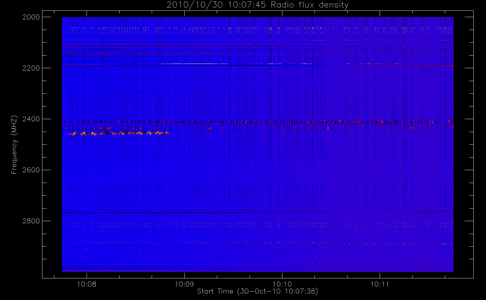Click the 10:11 time tick label
Viewport: 486px width, 300px height.
[380, 284]
